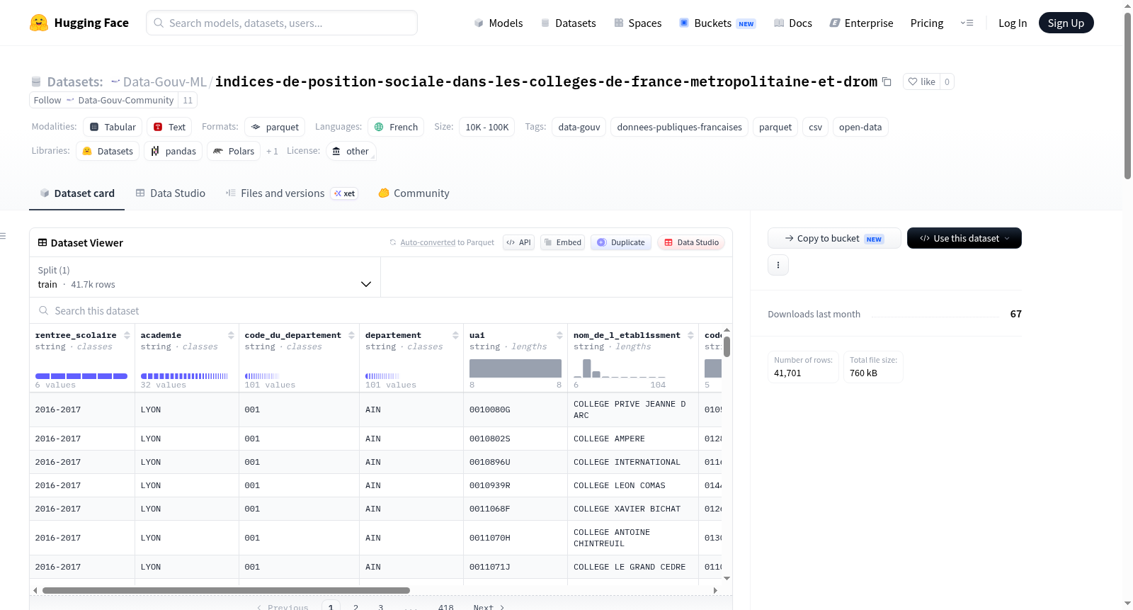Select the nom_de_l_etablissment lengths histogram

[620, 368]
